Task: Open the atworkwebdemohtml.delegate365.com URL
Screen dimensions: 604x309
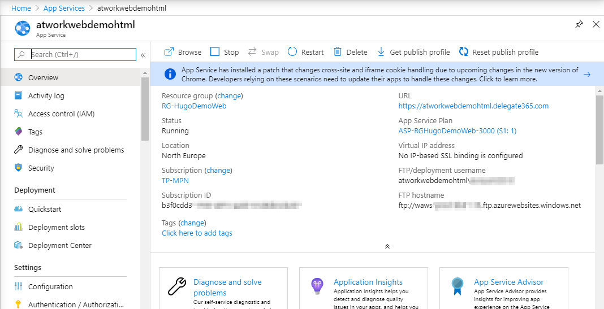Action: (473, 106)
